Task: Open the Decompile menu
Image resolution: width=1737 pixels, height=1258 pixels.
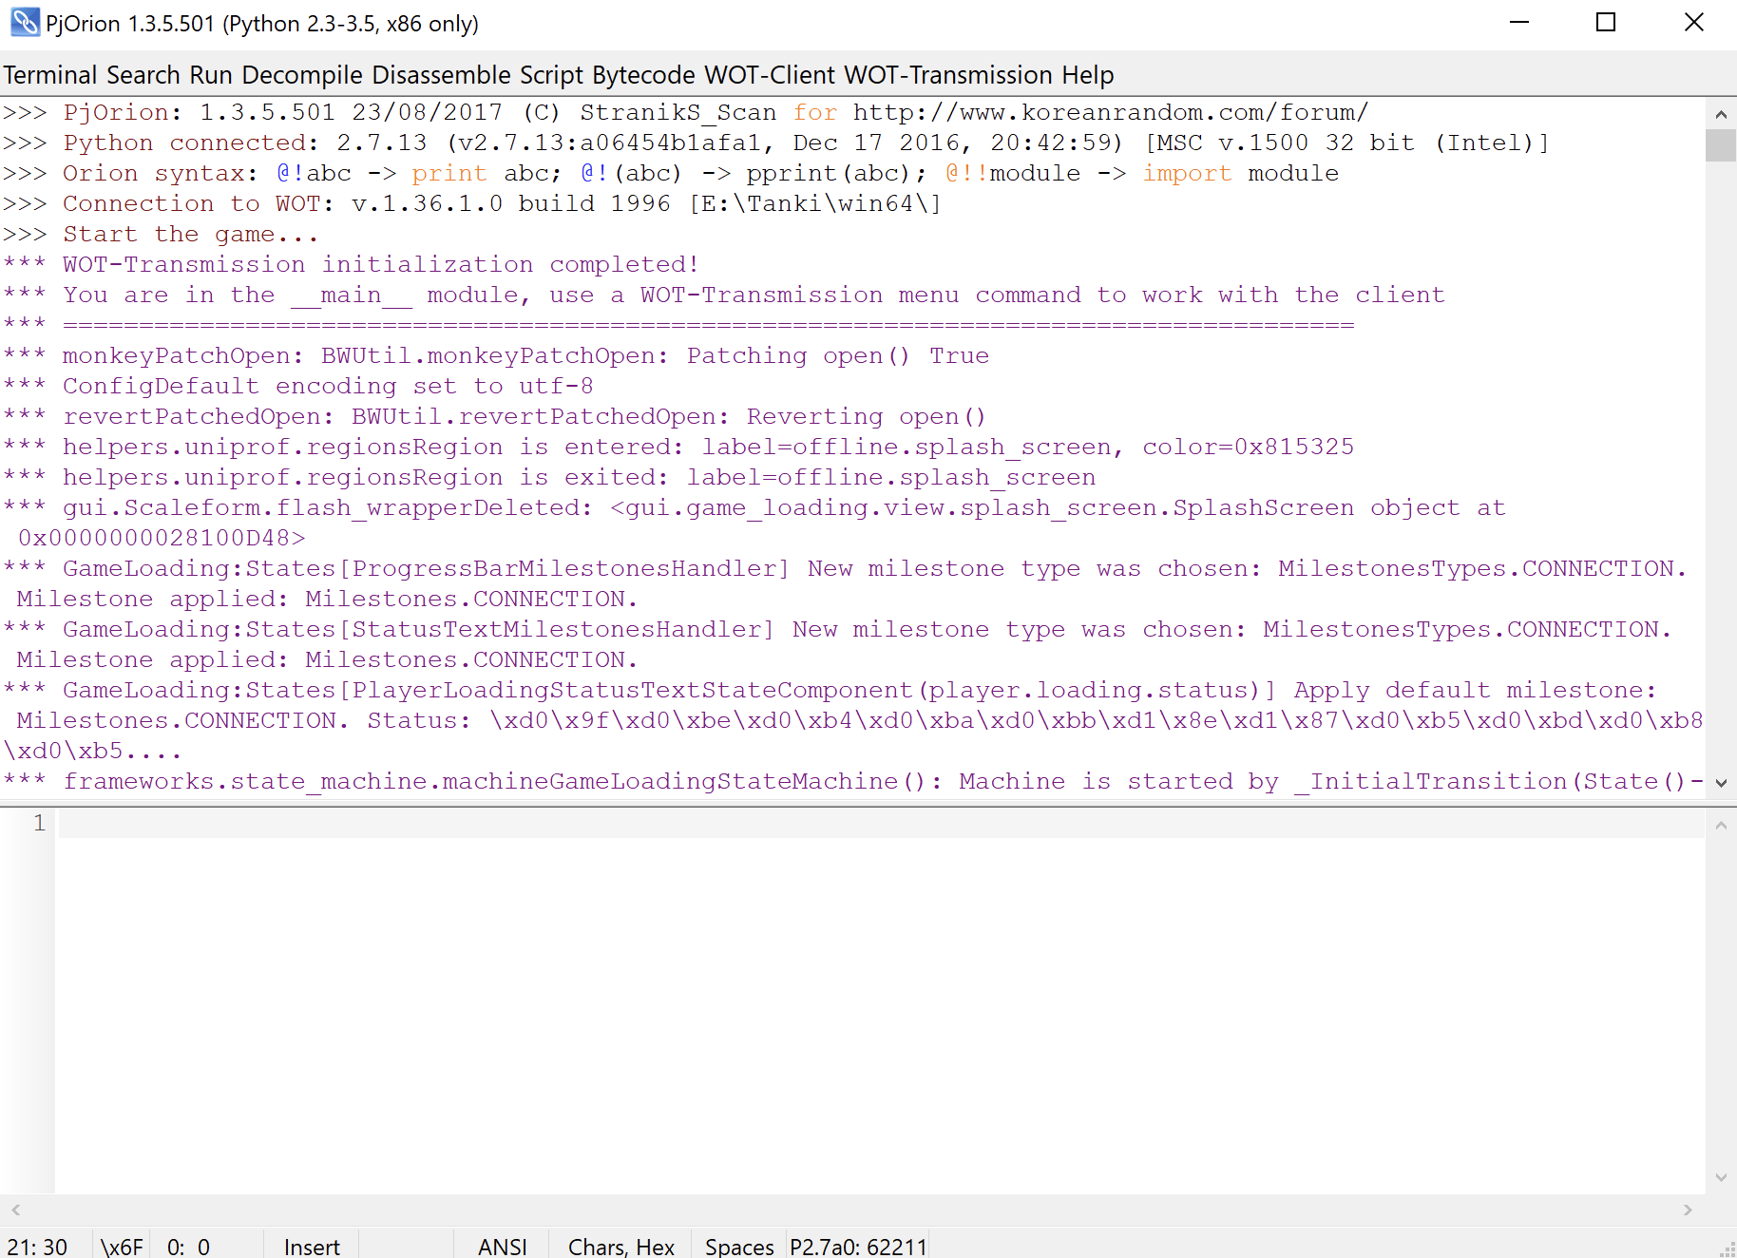Action: tap(302, 75)
